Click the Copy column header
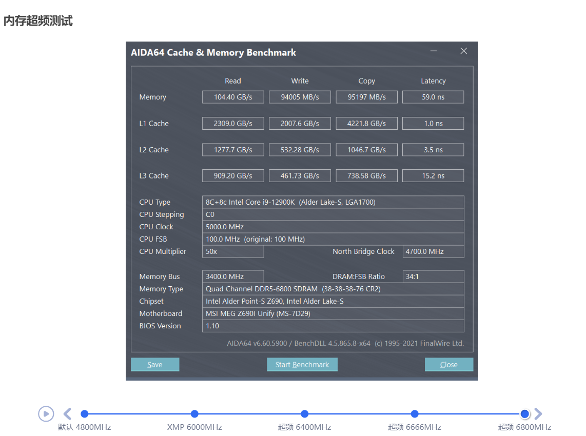The image size is (586, 436). click(x=366, y=81)
